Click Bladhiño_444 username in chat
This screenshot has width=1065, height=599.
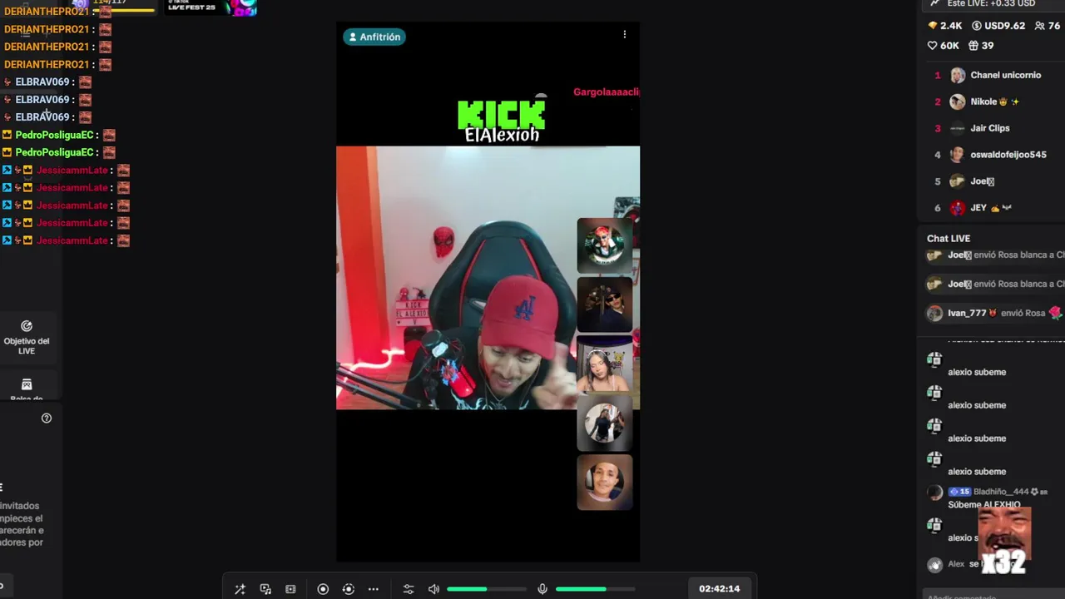tap(1000, 492)
